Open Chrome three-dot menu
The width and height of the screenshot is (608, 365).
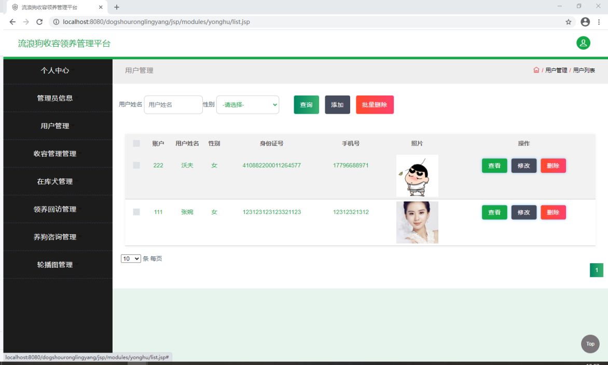(x=599, y=22)
